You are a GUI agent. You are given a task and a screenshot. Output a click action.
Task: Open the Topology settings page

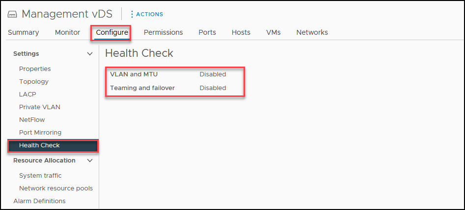pos(34,82)
